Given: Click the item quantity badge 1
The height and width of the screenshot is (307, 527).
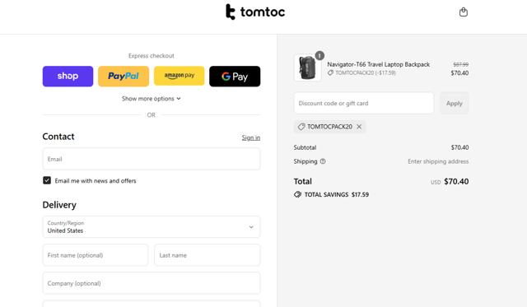Looking at the screenshot, I should click(x=319, y=55).
